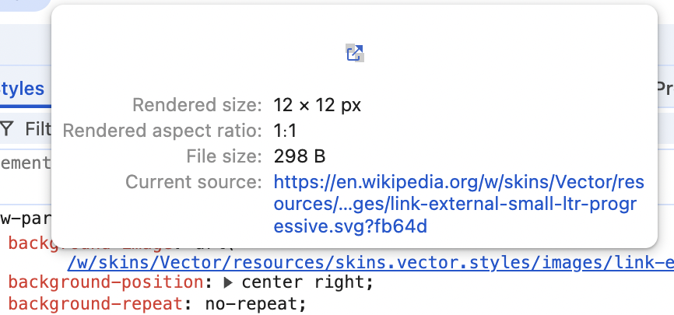
Task: Expand the background-position shorthand triangle
Action: click(228, 283)
